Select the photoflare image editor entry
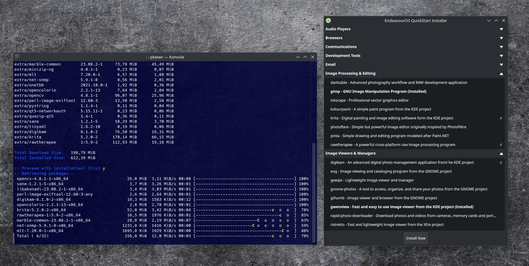The height and width of the screenshot is (266, 529). pos(414,127)
